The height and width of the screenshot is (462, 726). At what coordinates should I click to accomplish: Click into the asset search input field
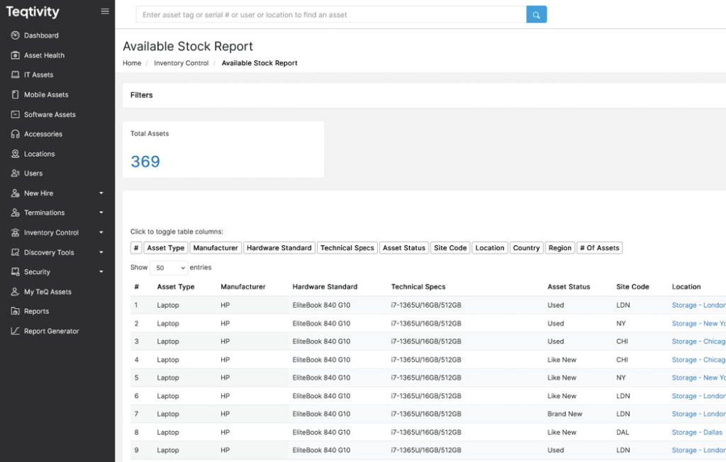[x=331, y=15]
